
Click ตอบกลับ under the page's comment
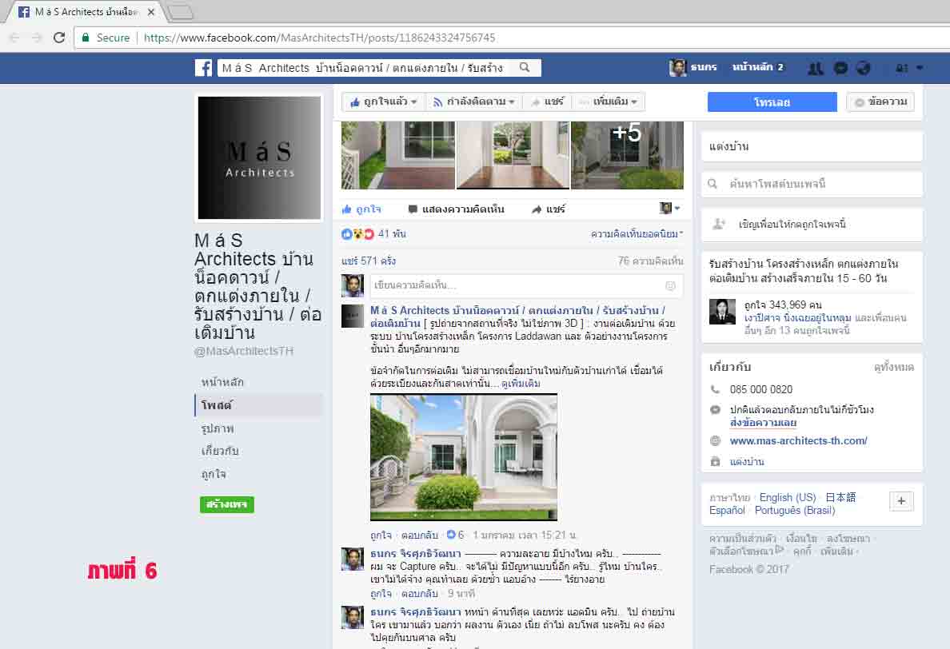click(419, 536)
